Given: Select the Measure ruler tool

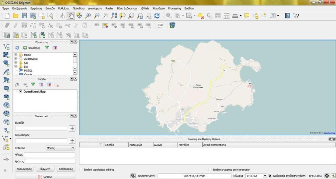Looking at the screenshot, I should coord(235,16).
